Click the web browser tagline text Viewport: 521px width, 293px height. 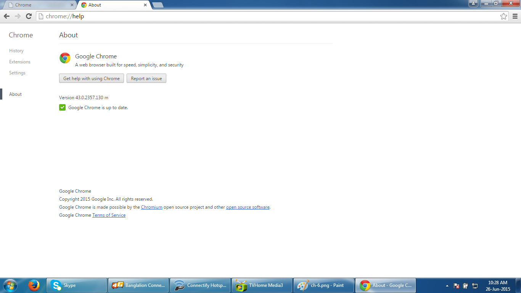pos(129,65)
